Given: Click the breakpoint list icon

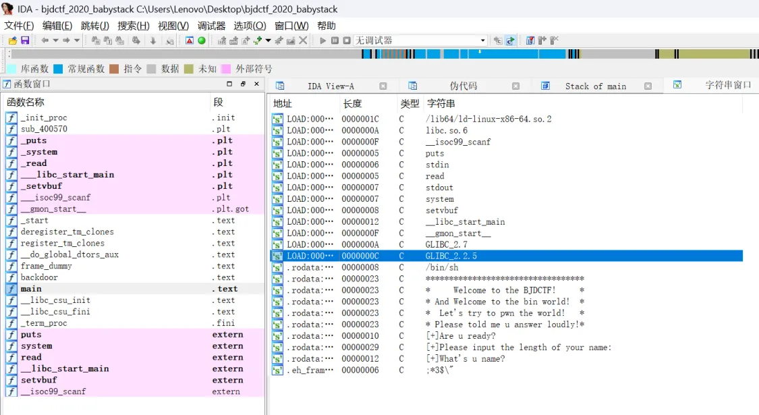Looking at the screenshot, I should click(530, 40).
